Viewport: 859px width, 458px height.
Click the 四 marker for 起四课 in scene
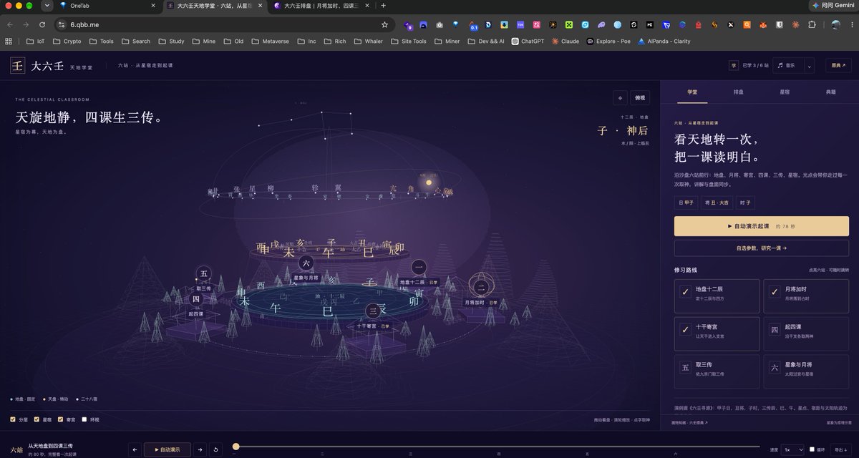pos(196,299)
